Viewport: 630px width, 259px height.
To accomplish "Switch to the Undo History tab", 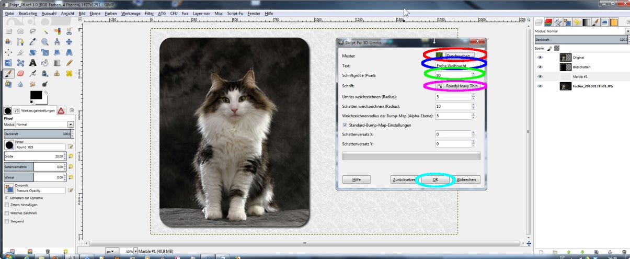I will 577,22.
